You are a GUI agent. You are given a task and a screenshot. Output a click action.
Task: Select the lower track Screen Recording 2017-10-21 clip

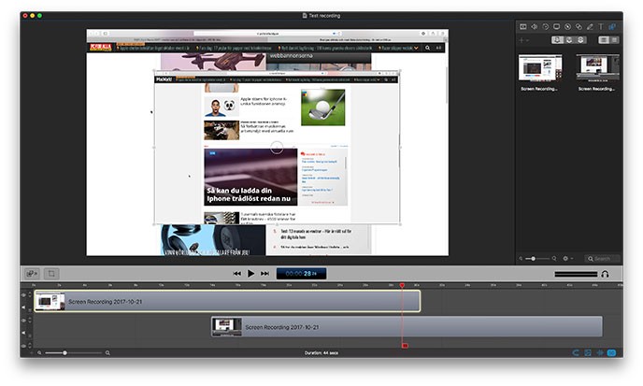407,326
